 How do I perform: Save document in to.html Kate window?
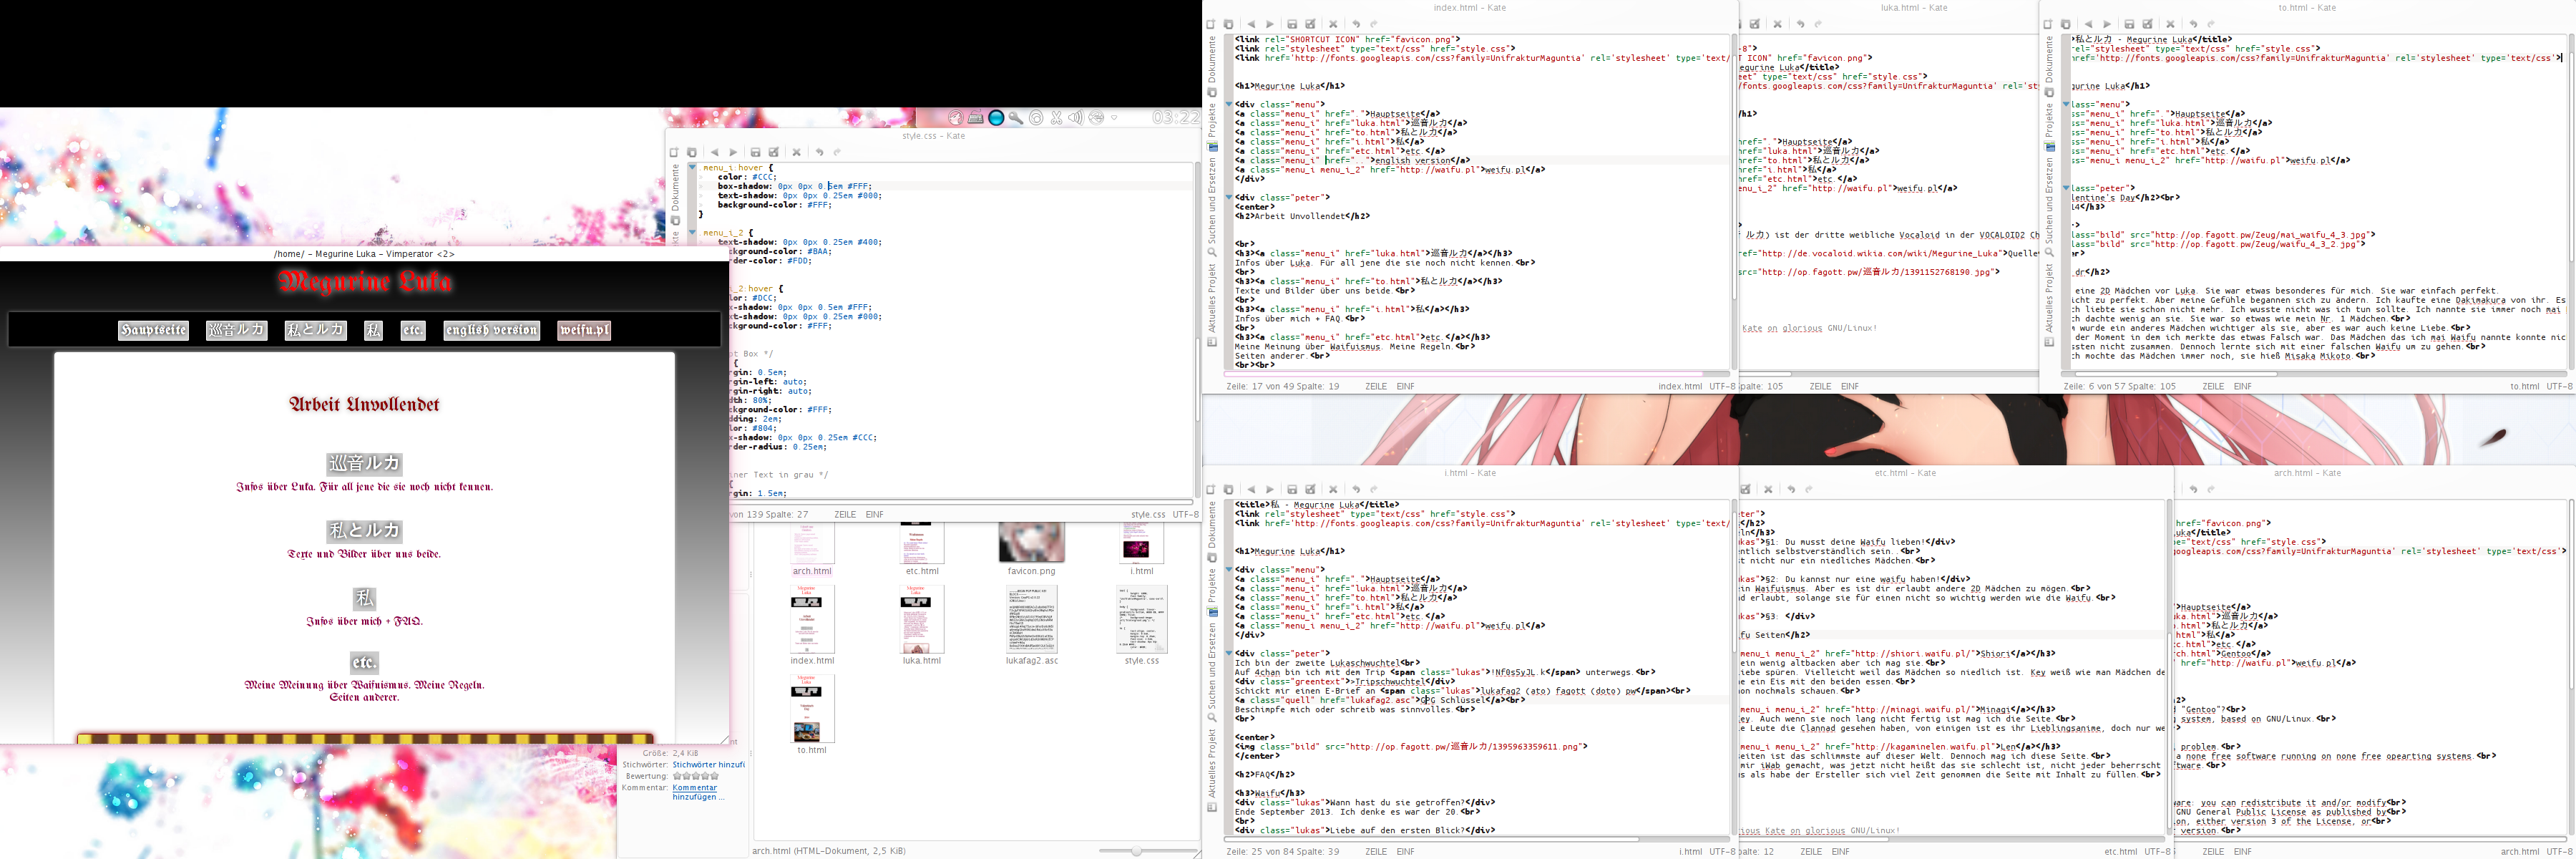[x=2129, y=24]
